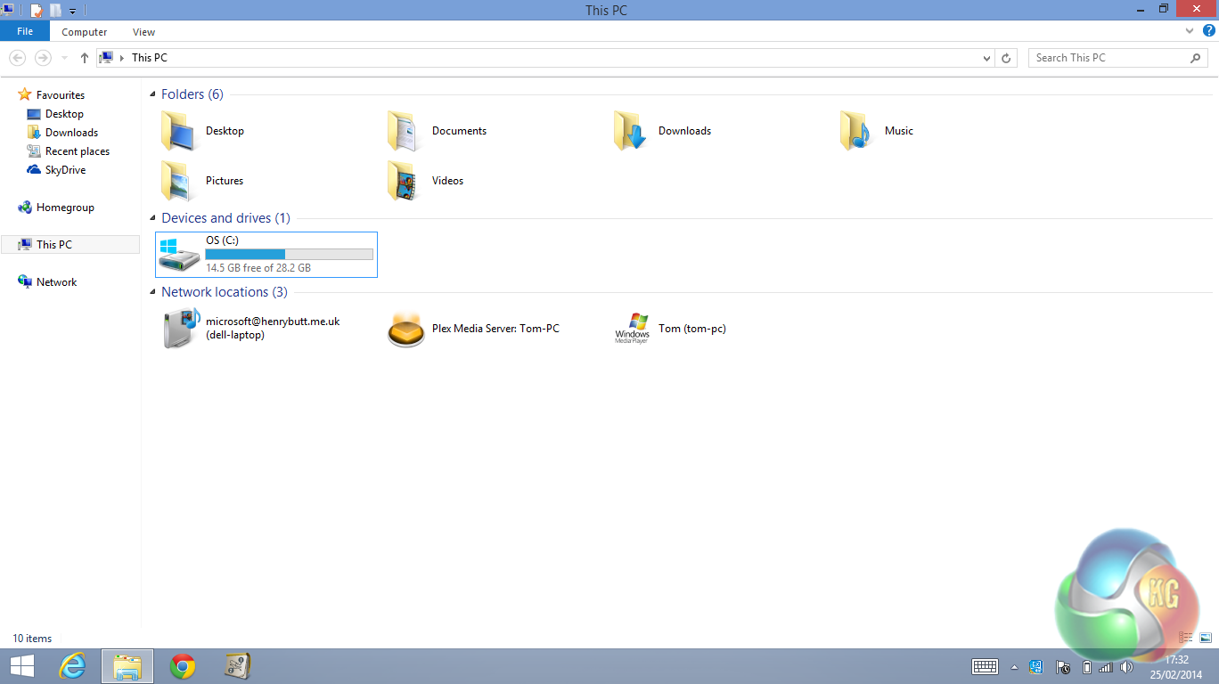Image resolution: width=1219 pixels, height=684 pixels.
Task: Select the OS (C:) drive icon
Action: click(180, 255)
